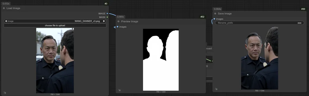Collapse the Load Image node via its dot
Viewport: 309px width, 96px height.
4,8
